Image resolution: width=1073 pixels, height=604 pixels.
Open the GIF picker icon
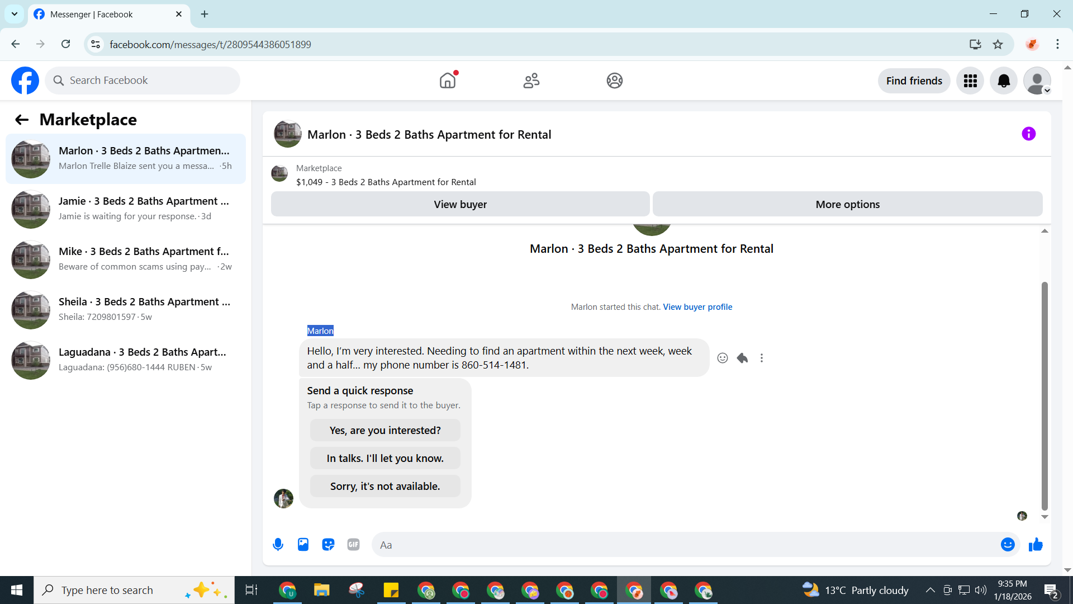[x=353, y=545]
